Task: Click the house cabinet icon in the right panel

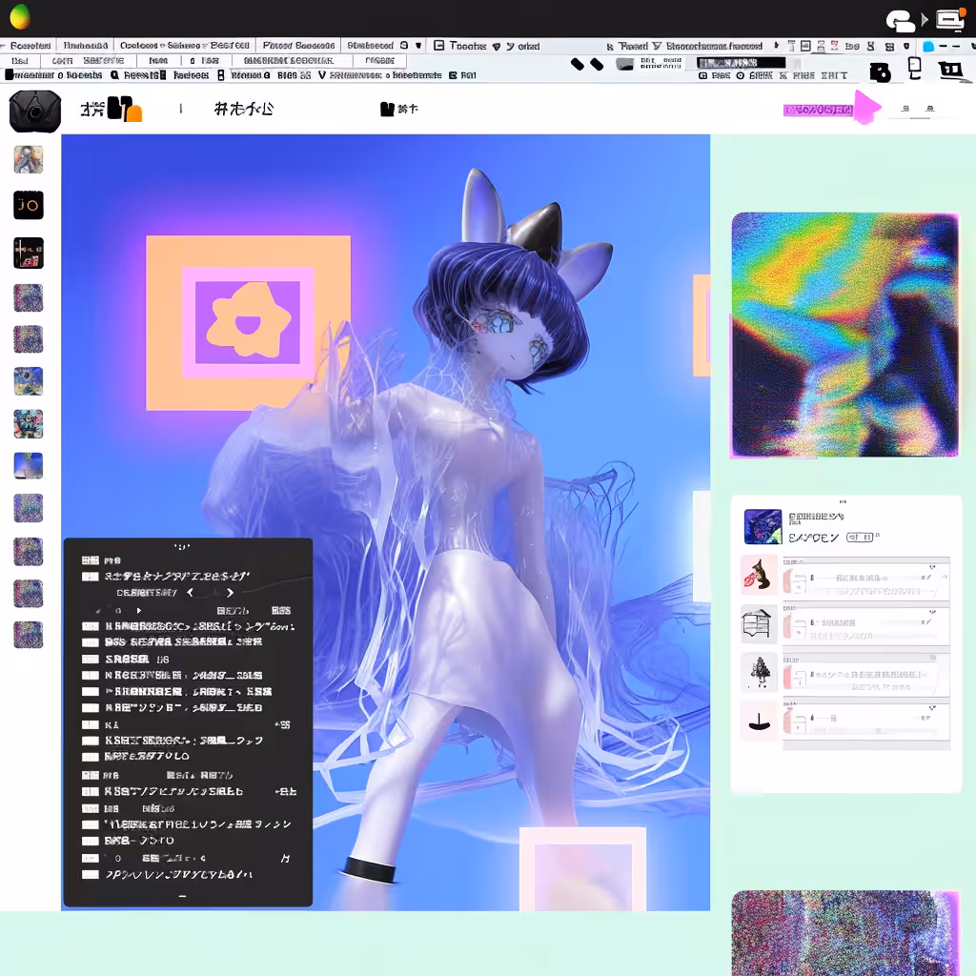Action: point(759,623)
